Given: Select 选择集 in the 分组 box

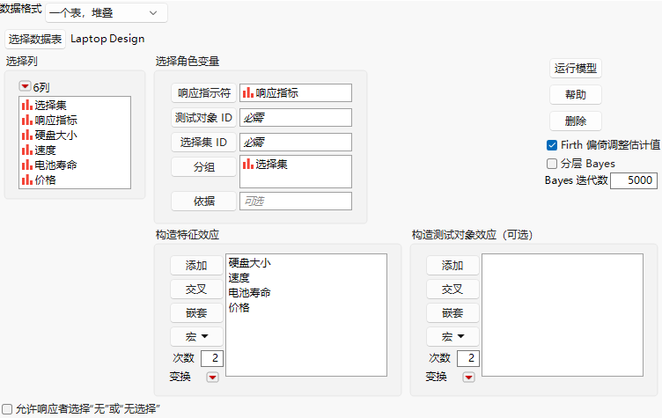Looking at the screenshot, I should pyautogui.click(x=271, y=165).
